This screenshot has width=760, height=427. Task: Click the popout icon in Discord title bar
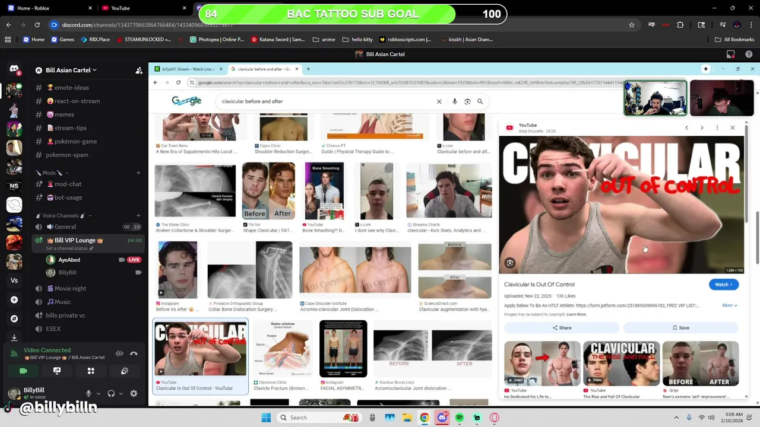pos(731,54)
